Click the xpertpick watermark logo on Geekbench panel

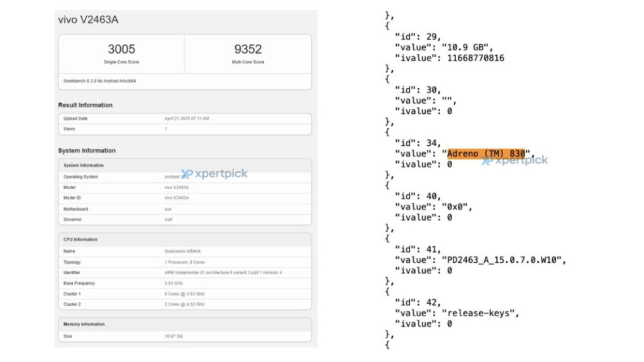214,173
